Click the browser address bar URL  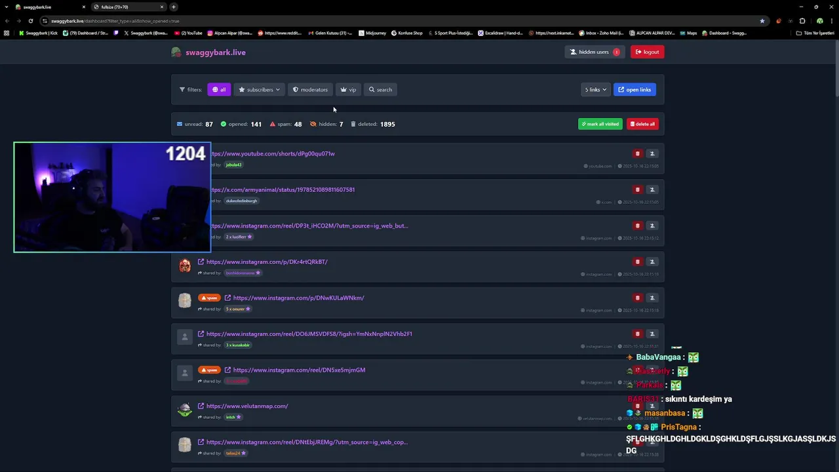115,21
